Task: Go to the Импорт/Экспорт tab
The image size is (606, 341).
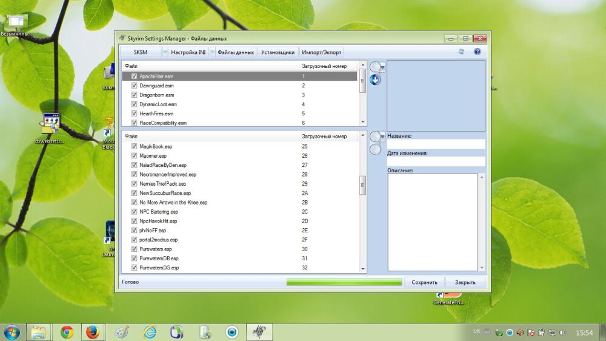Action: (321, 52)
